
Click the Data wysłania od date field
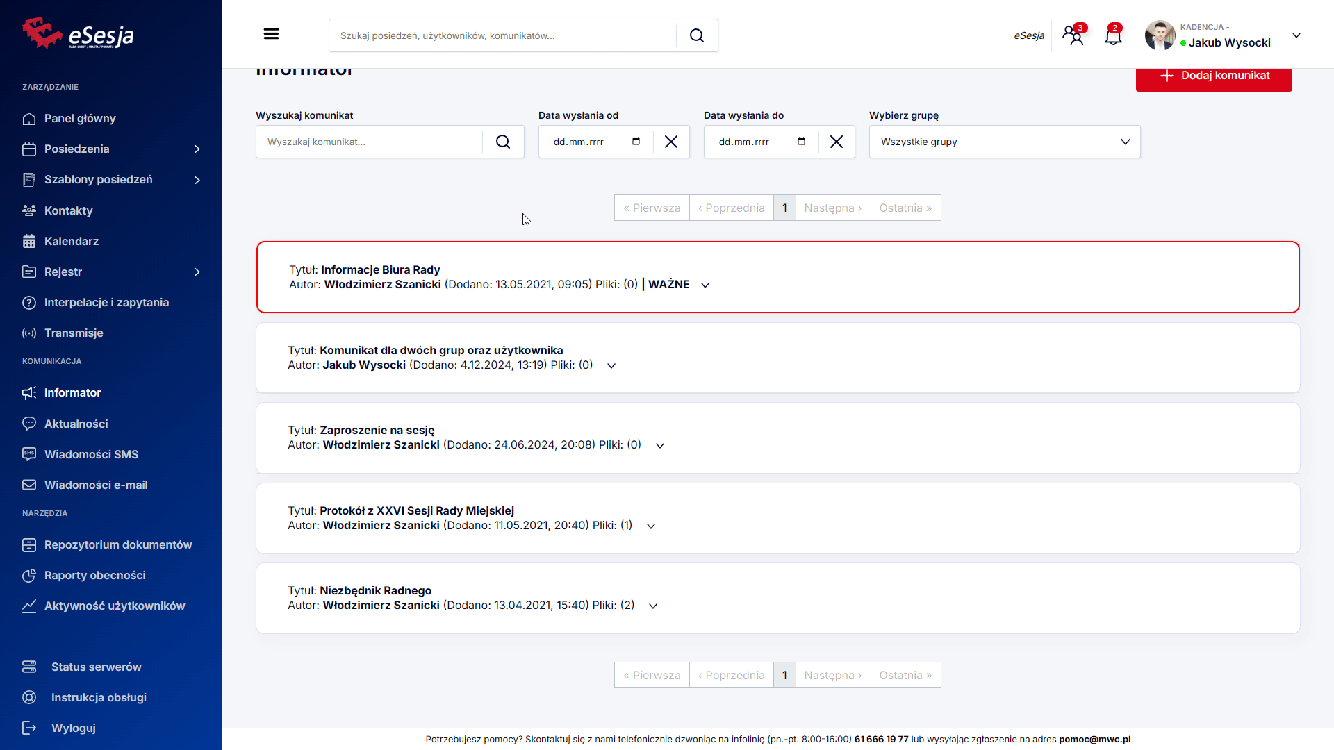(596, 142)
